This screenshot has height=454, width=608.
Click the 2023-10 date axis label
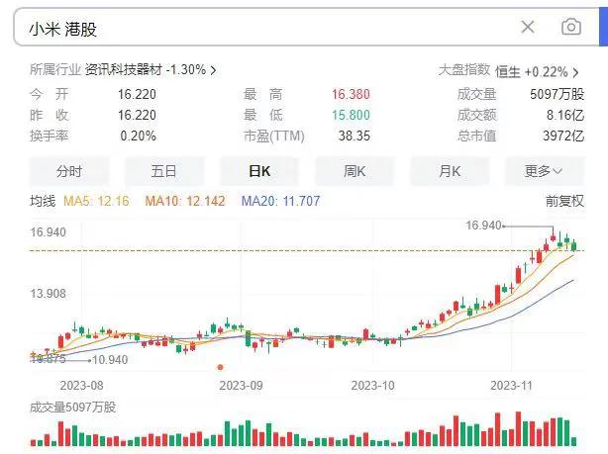click(x=372, y=386)
